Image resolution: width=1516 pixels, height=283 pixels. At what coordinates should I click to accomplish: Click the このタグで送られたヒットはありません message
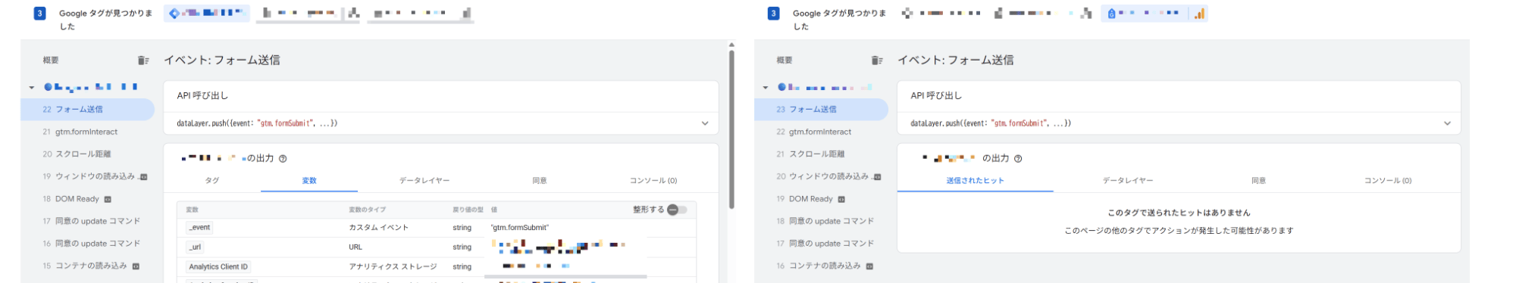click(x=1179, y=213)
